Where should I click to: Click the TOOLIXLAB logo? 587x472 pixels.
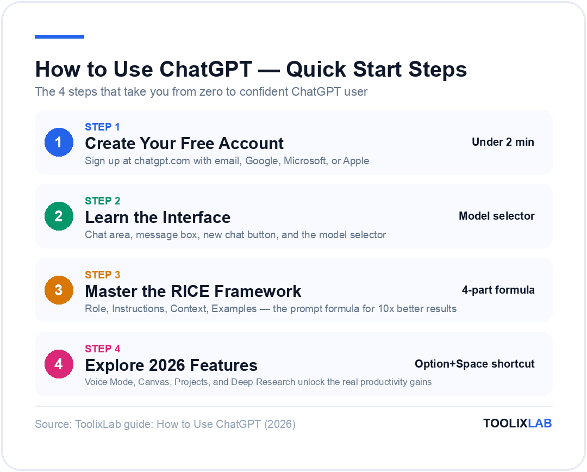click(x=517, y=423)
